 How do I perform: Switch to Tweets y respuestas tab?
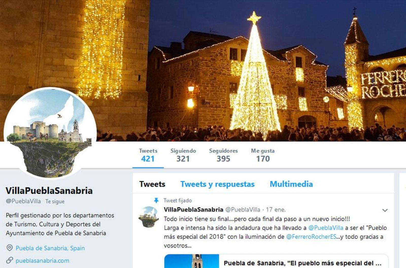[217, 184]
